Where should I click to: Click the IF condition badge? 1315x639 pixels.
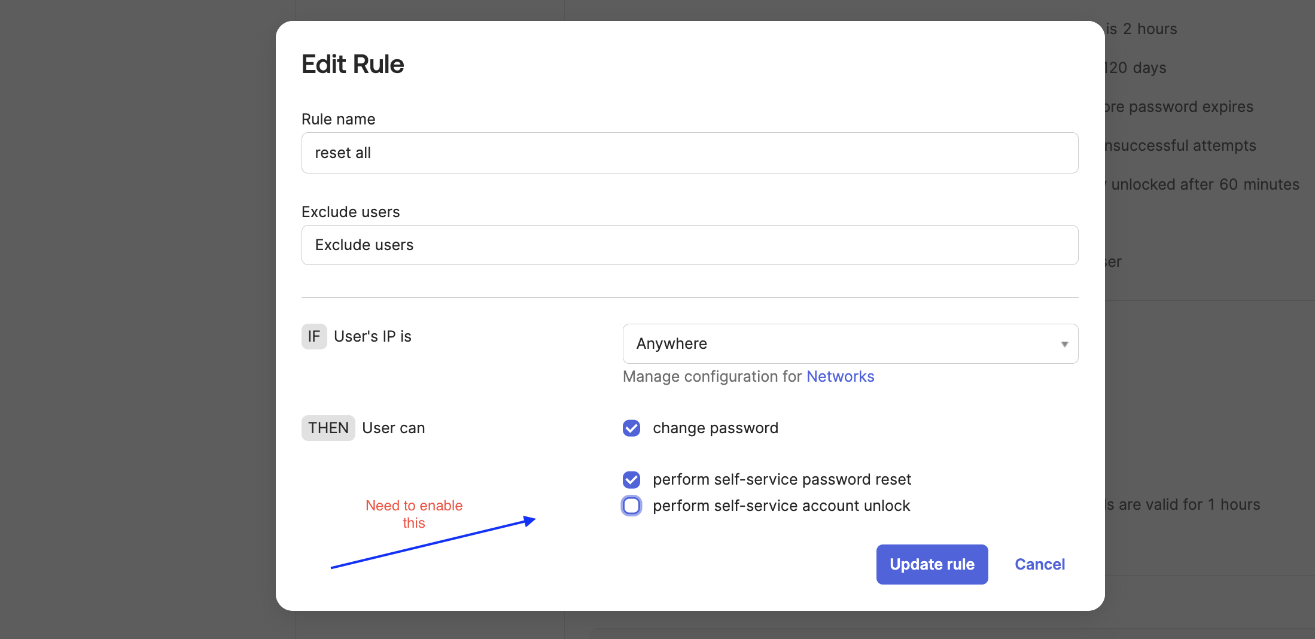[313, 336]
